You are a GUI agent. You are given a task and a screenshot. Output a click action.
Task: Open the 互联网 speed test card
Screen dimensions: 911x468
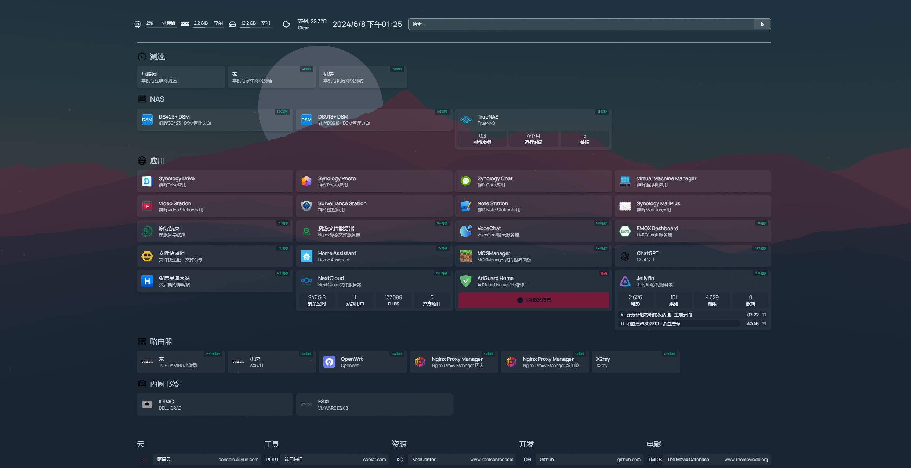[181, 77]
